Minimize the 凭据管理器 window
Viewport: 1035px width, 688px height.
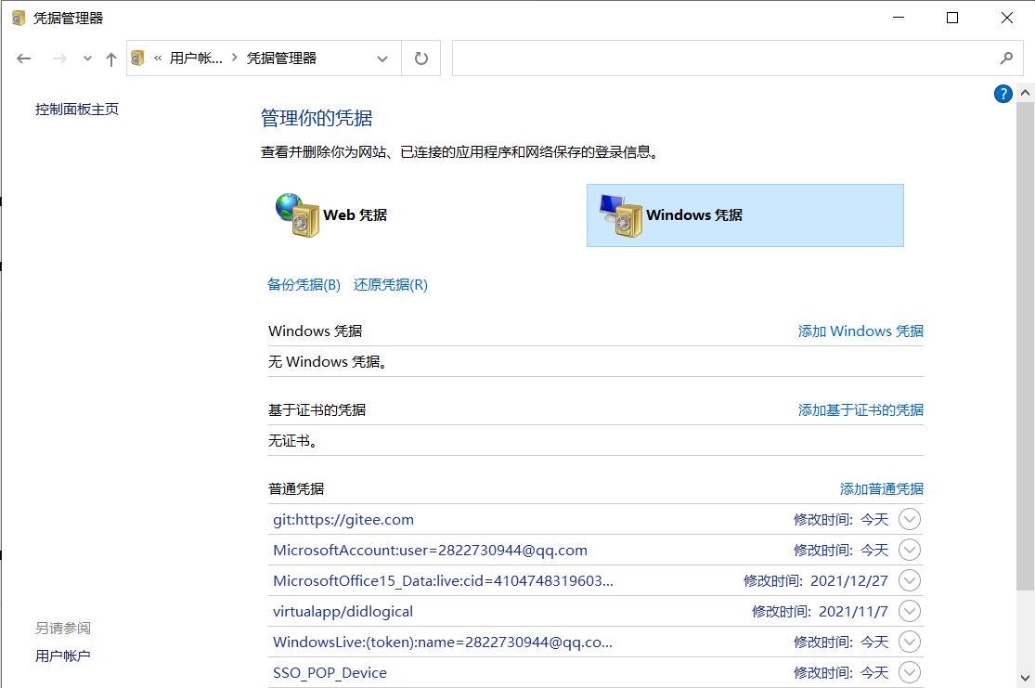tap(899, 18)
